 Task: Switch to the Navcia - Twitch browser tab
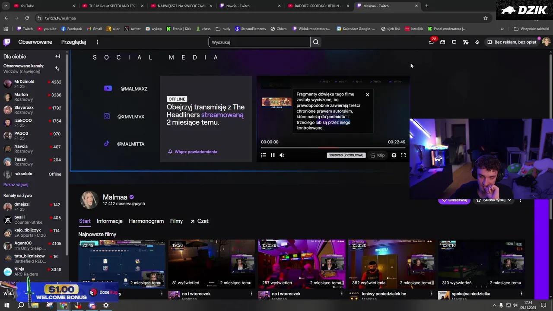click(250, 6)
